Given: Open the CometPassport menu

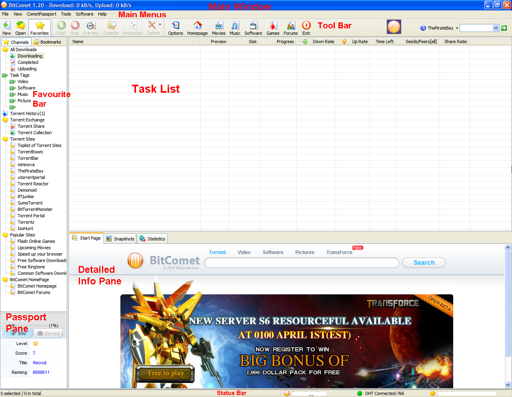Looking at the screenshot, I should click(x=42, y=14).
